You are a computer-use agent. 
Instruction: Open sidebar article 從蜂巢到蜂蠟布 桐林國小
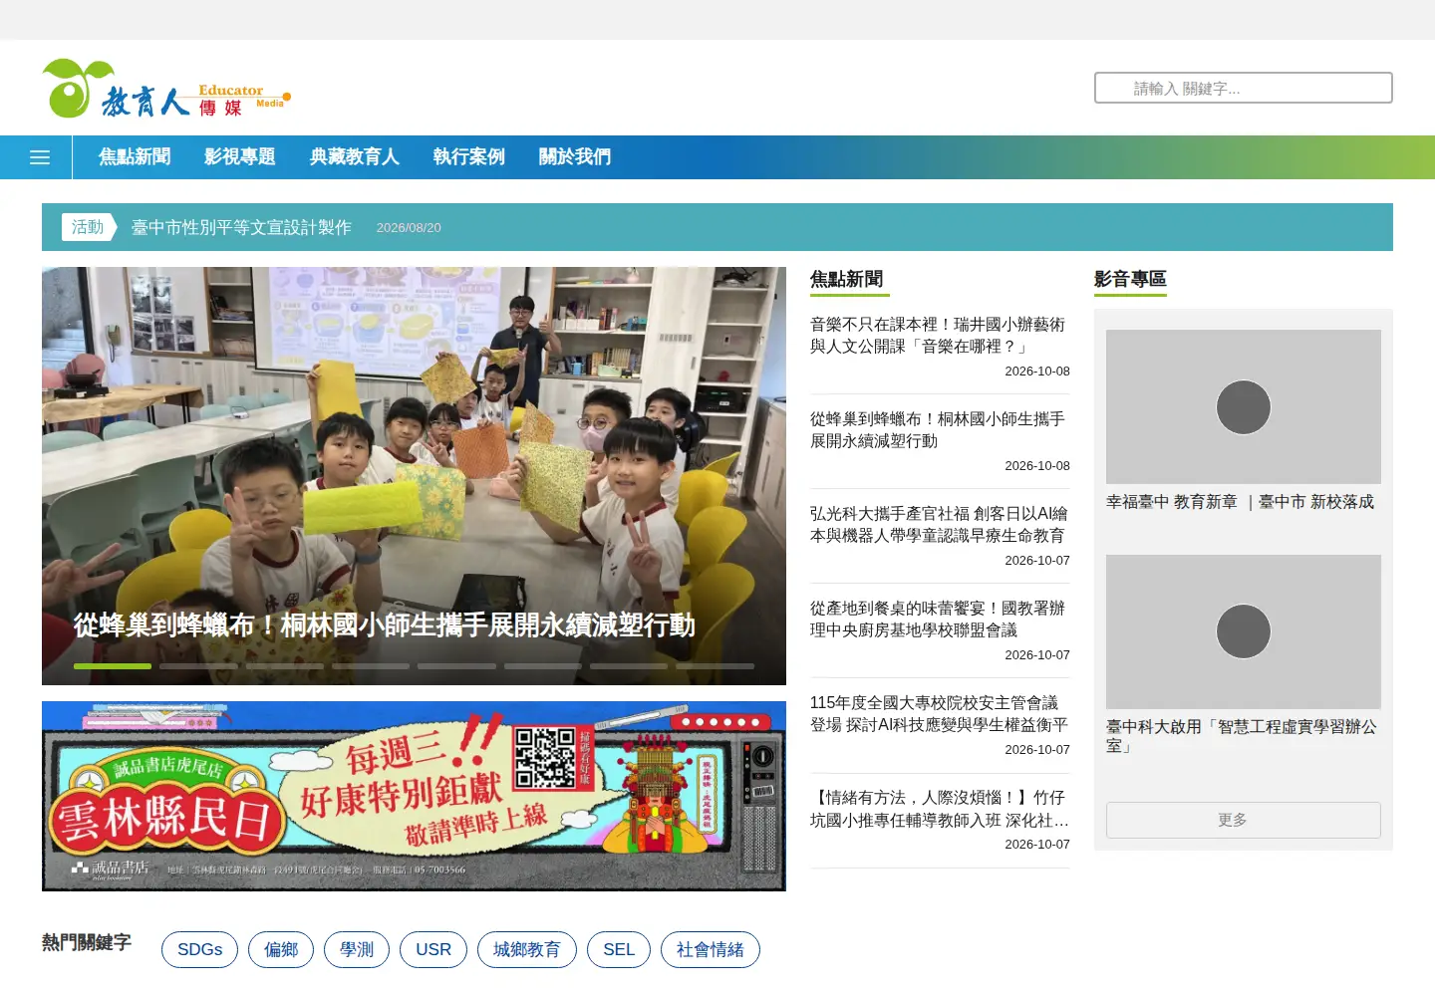[x=938, y=430]
